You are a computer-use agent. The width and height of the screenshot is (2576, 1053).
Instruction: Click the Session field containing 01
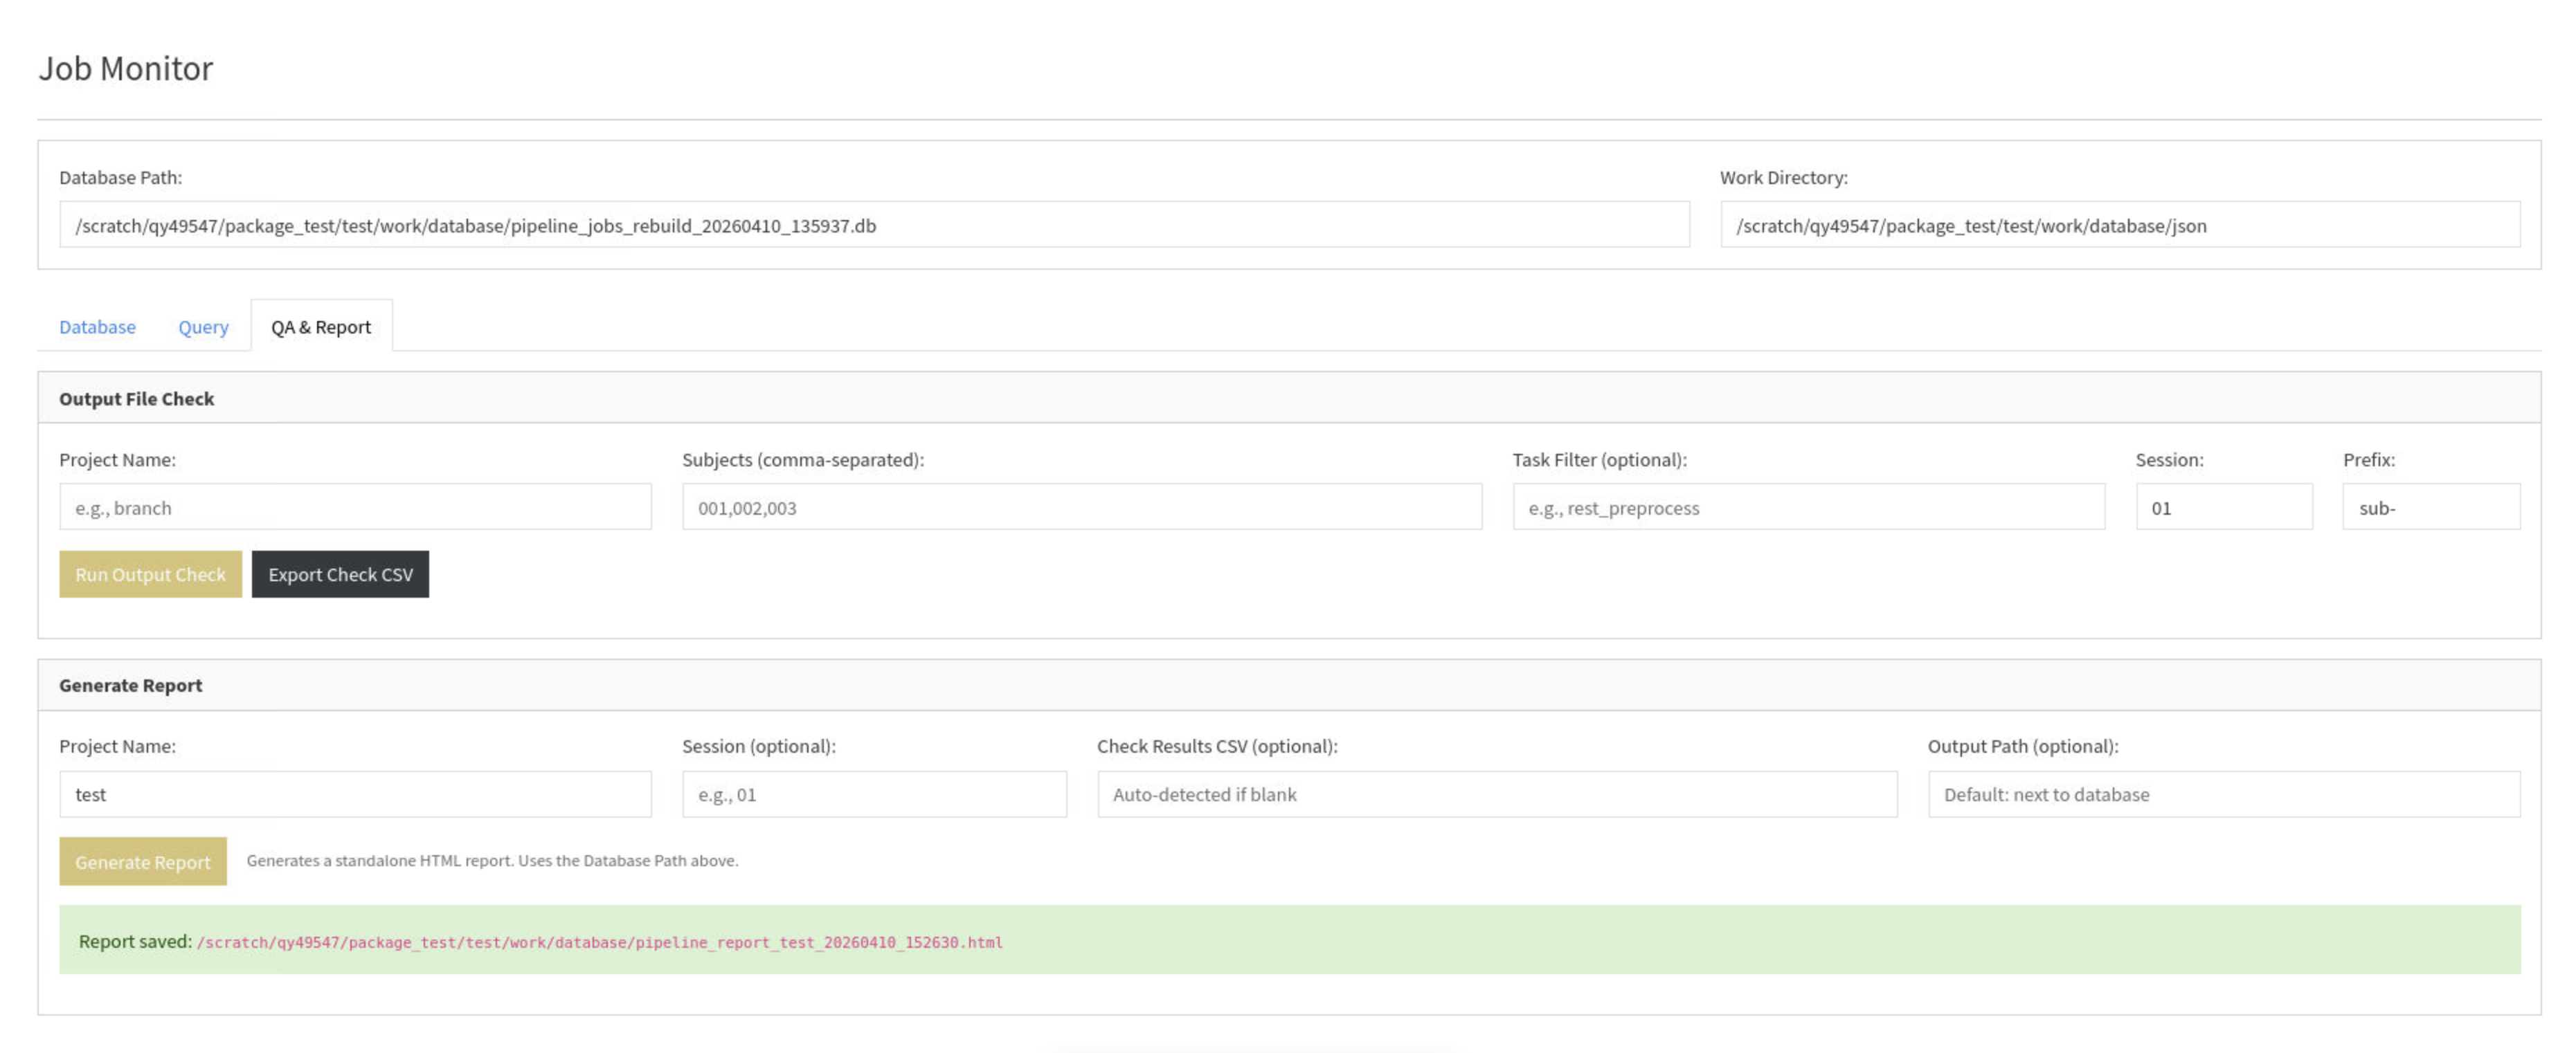[2224, 508]
